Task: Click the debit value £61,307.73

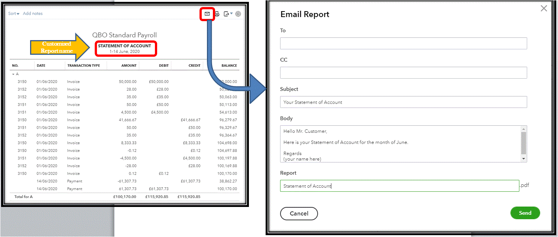Action: pyautogui.click(x=158, y=189)
